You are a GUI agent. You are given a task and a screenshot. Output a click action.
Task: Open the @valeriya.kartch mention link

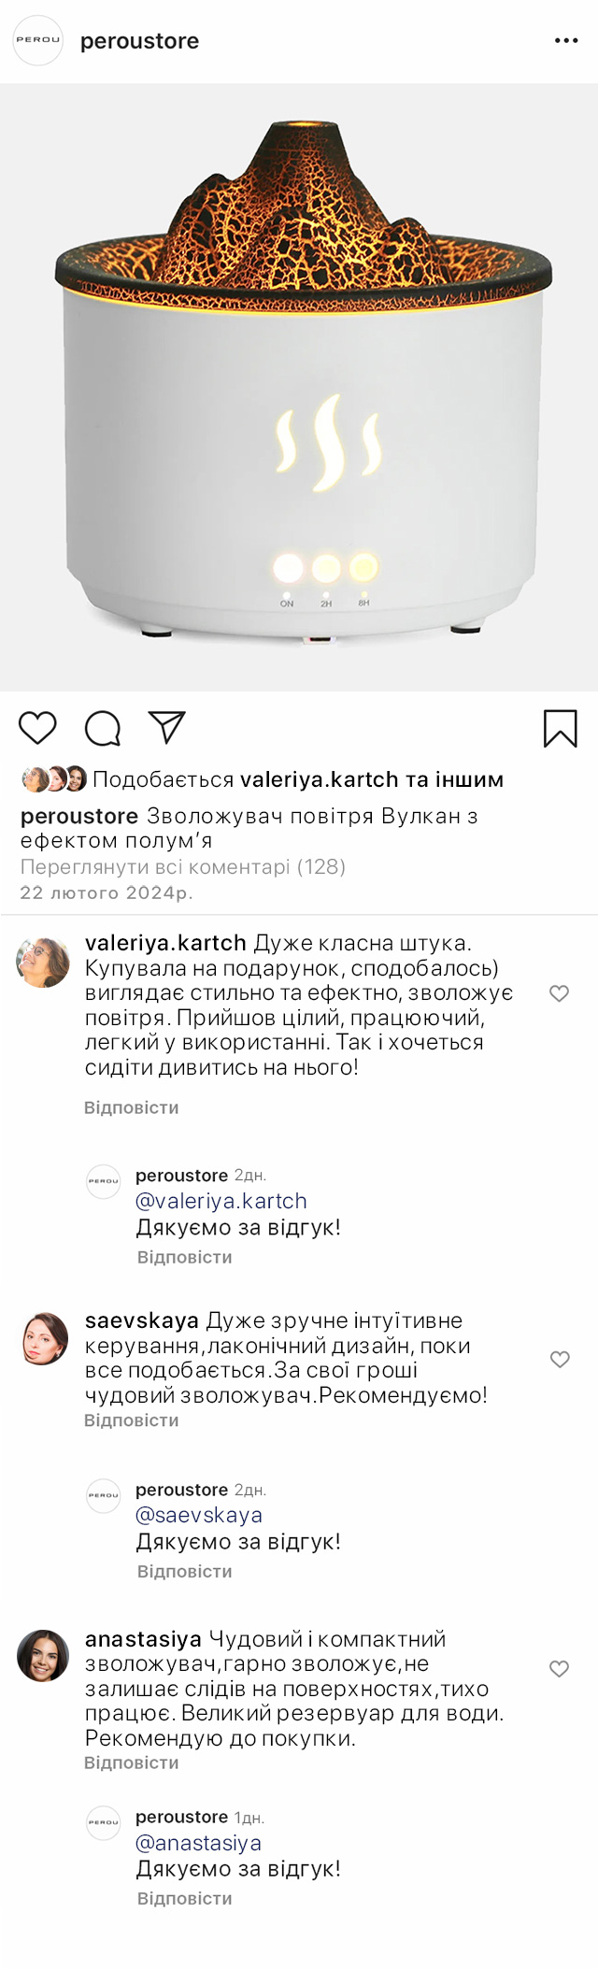point(221,1201)
